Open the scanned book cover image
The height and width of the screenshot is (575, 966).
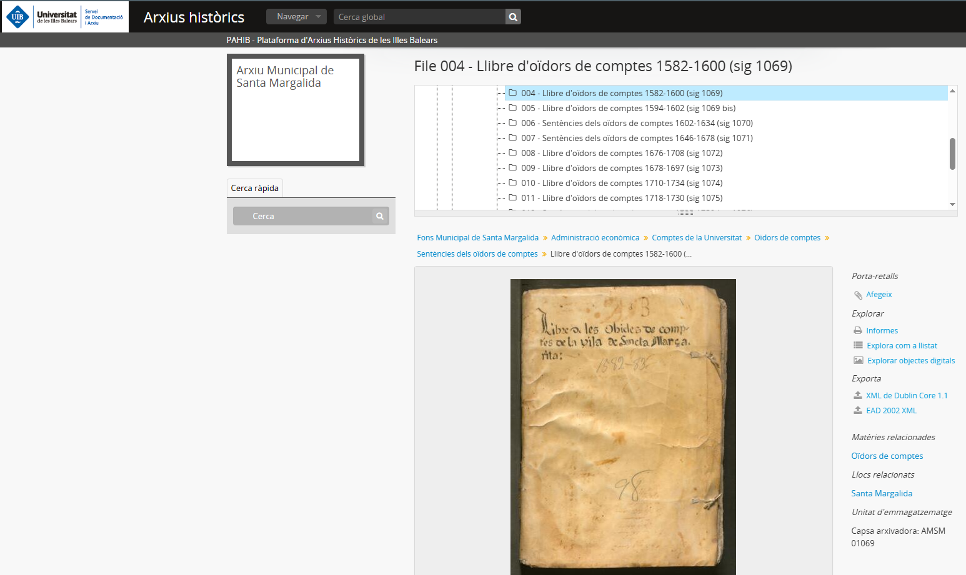click(x=623, y=426)
